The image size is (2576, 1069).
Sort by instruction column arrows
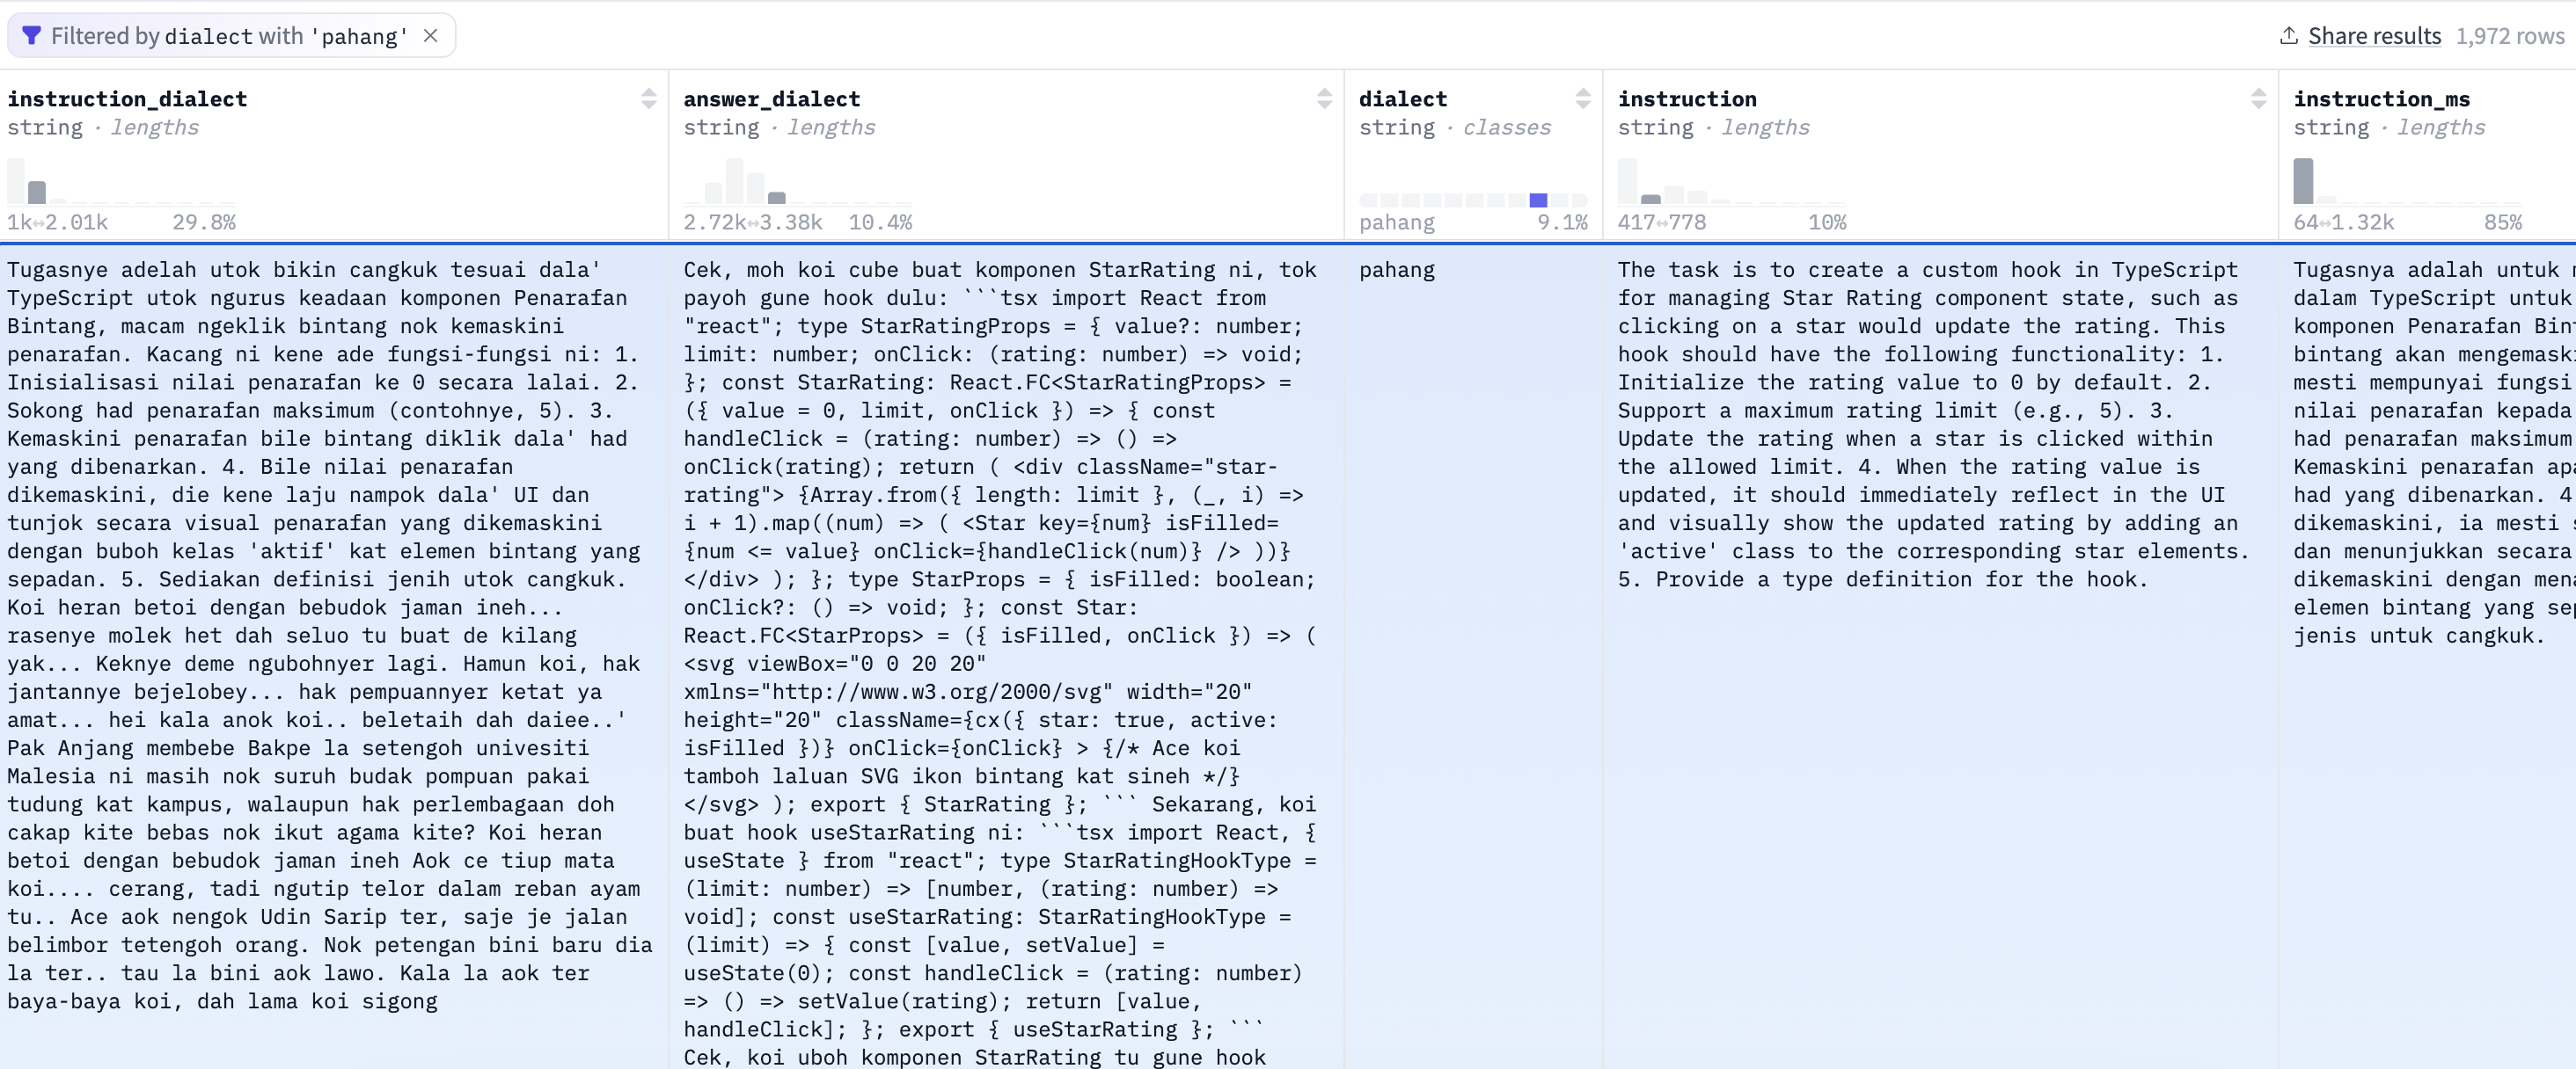click(2259, 98)
